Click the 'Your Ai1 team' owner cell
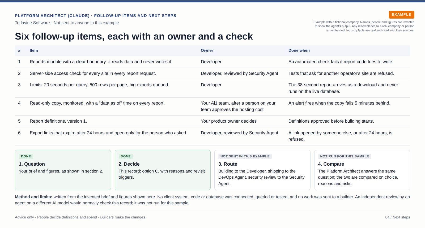Image resolution: width=425 pixels, height=228 pixels. click(238, 106)
